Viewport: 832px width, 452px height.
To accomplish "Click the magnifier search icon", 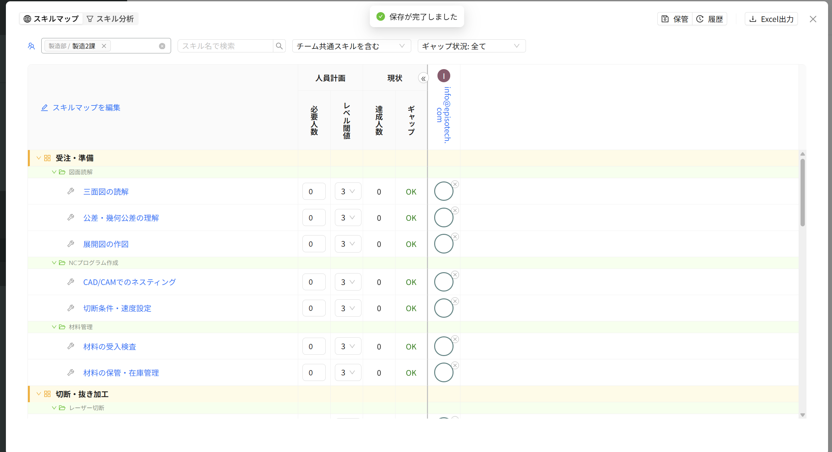I will (x=279, y=46).
